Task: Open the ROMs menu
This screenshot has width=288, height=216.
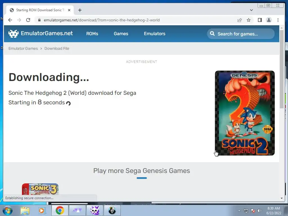Action: [x=92, y=34]
